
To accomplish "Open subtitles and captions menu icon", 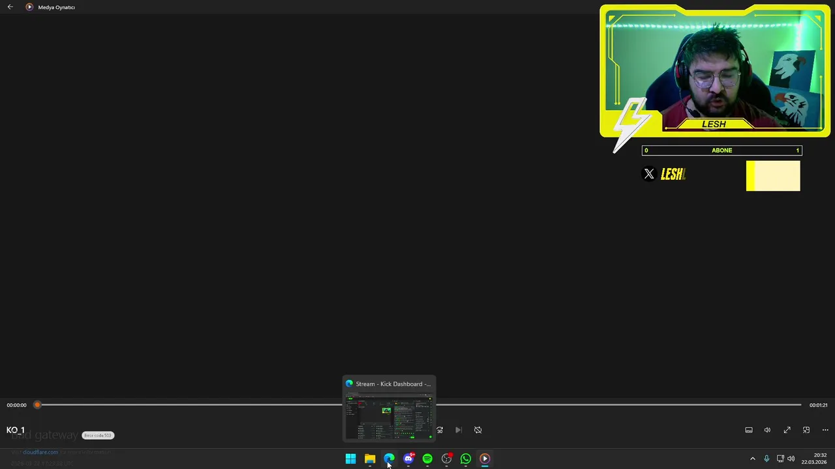I will (749, 430).
